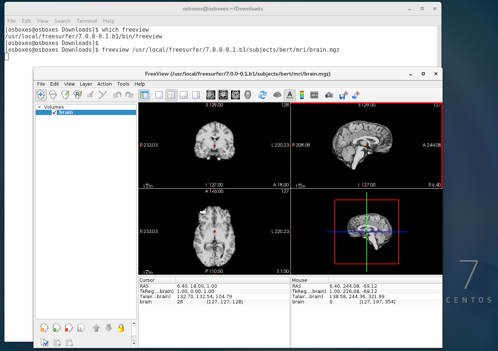The height and width of the screenshot is (351, 498).
Task: Click the camera screenshot icon
Action: (x=329, y=95)
